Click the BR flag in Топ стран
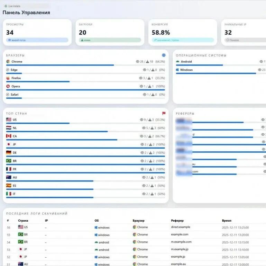Image resolution: width=266 pixels, height=266 pixels. tap(9, 161)
